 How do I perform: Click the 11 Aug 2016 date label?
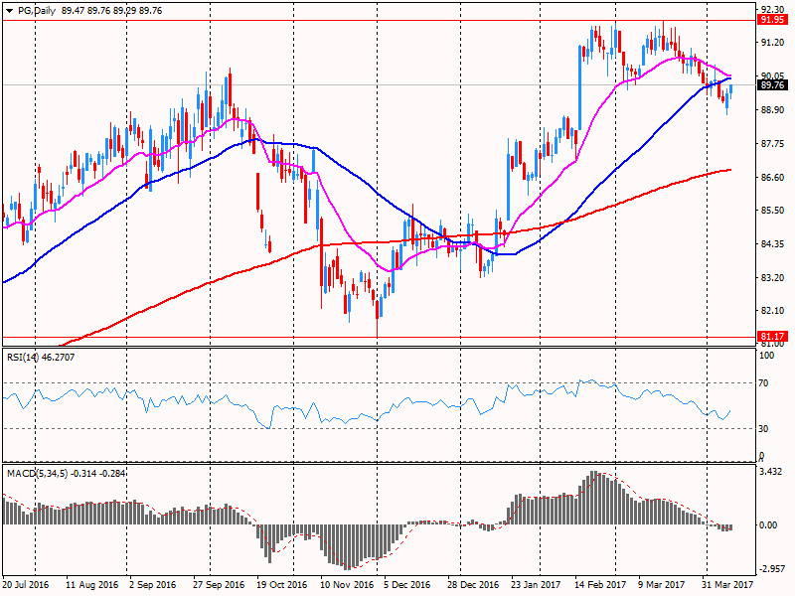pyautogui.click(x=91, y=584)
